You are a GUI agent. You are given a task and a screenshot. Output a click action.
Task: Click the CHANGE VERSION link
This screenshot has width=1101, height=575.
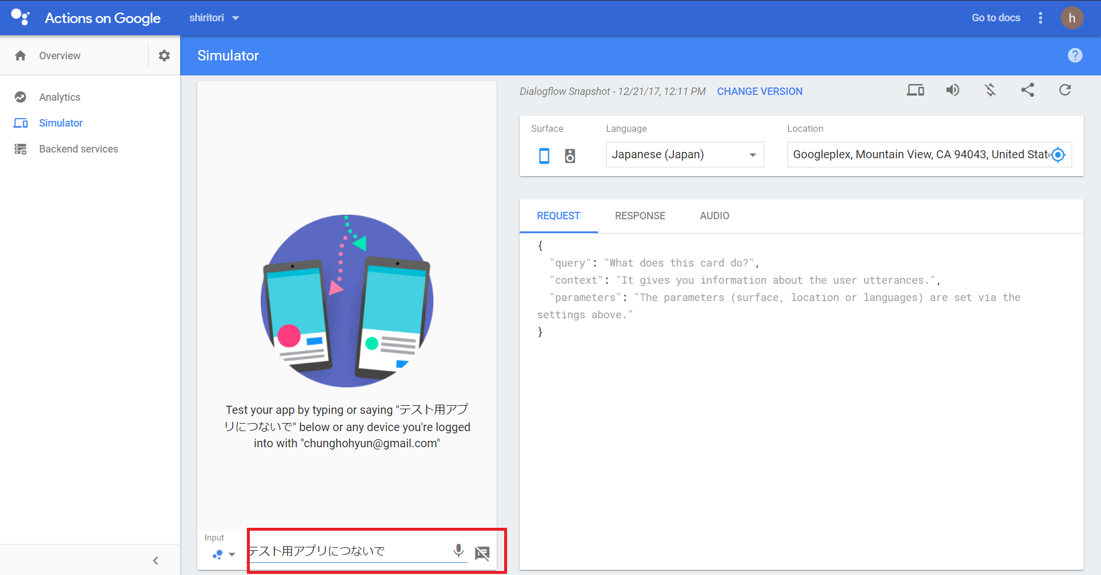point(759,92)
